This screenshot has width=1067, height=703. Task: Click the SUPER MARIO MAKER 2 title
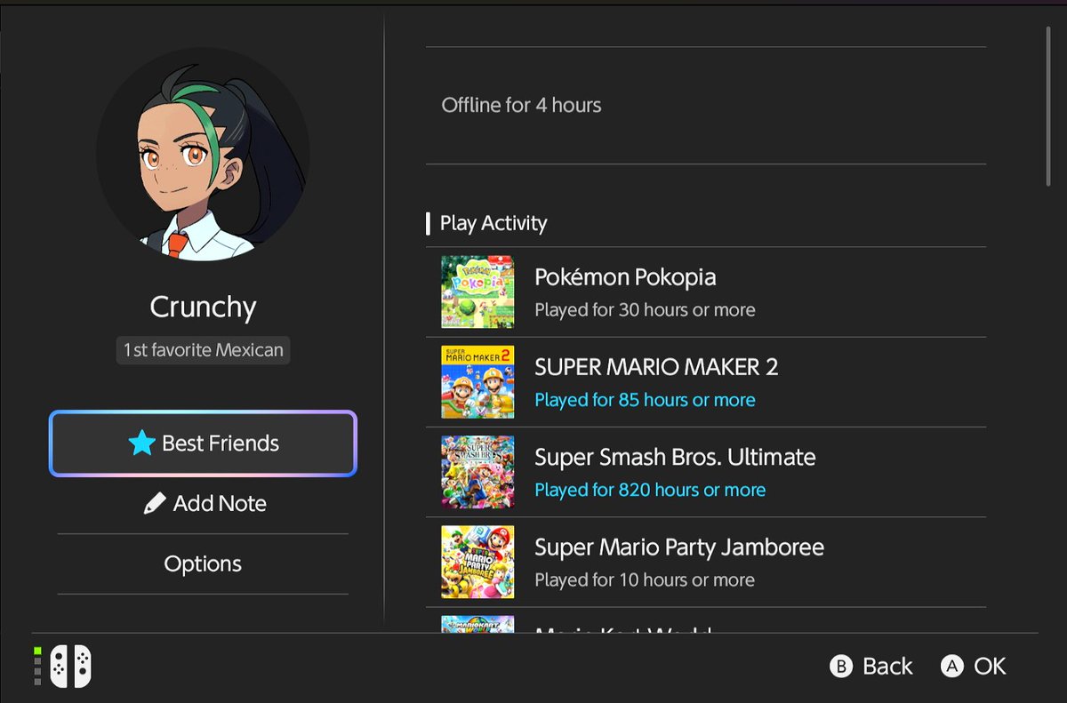coord(656,367)
